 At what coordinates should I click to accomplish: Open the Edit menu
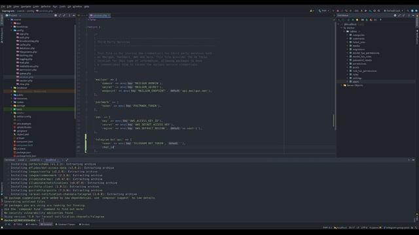click(x=9, y=7)
